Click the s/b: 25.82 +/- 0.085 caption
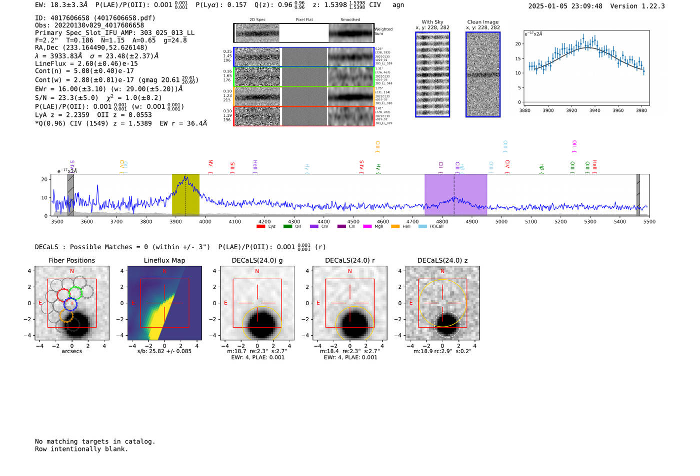Viewport: 700px width, 476px height. coord(164,351)
